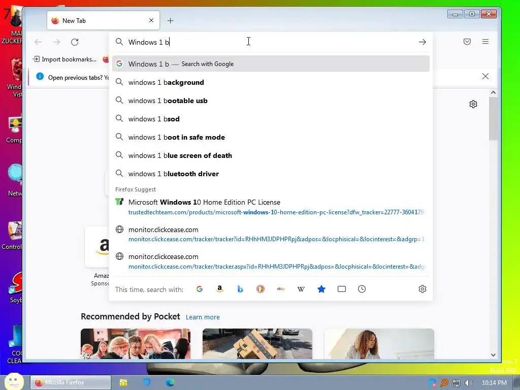Select 'Windows 1 b — Search with Google' row
The height and width of the screenshot is (390, 520).
271,63
